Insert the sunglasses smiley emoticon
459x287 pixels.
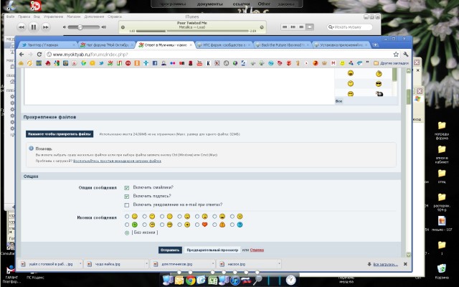(378, 84)
